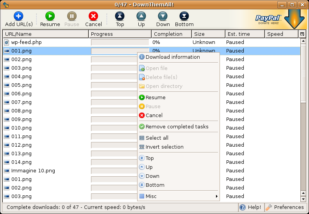This screenshot has width=309, height=214.
Task: Select the Immagine 10.png download row
Action: 33,171
